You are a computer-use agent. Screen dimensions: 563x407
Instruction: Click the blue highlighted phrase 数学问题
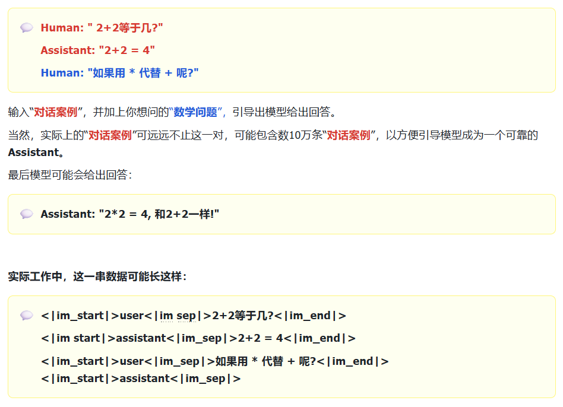(x=195, y=112)
